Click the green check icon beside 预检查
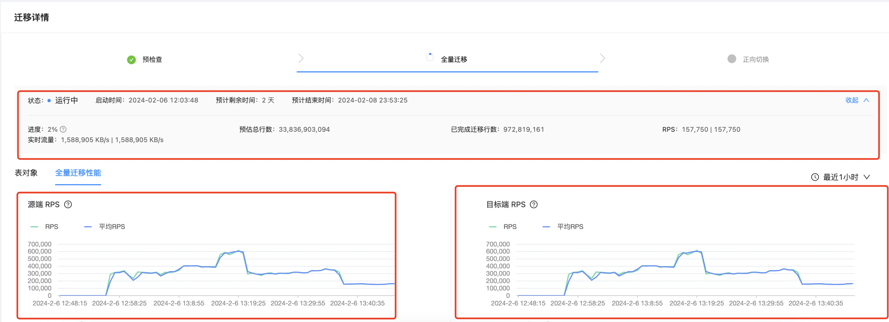The image size is (889, 322). 131,60
